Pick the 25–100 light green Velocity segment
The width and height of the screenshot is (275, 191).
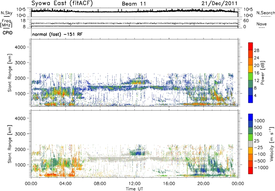pyautogui.click(x=251, y=137)
